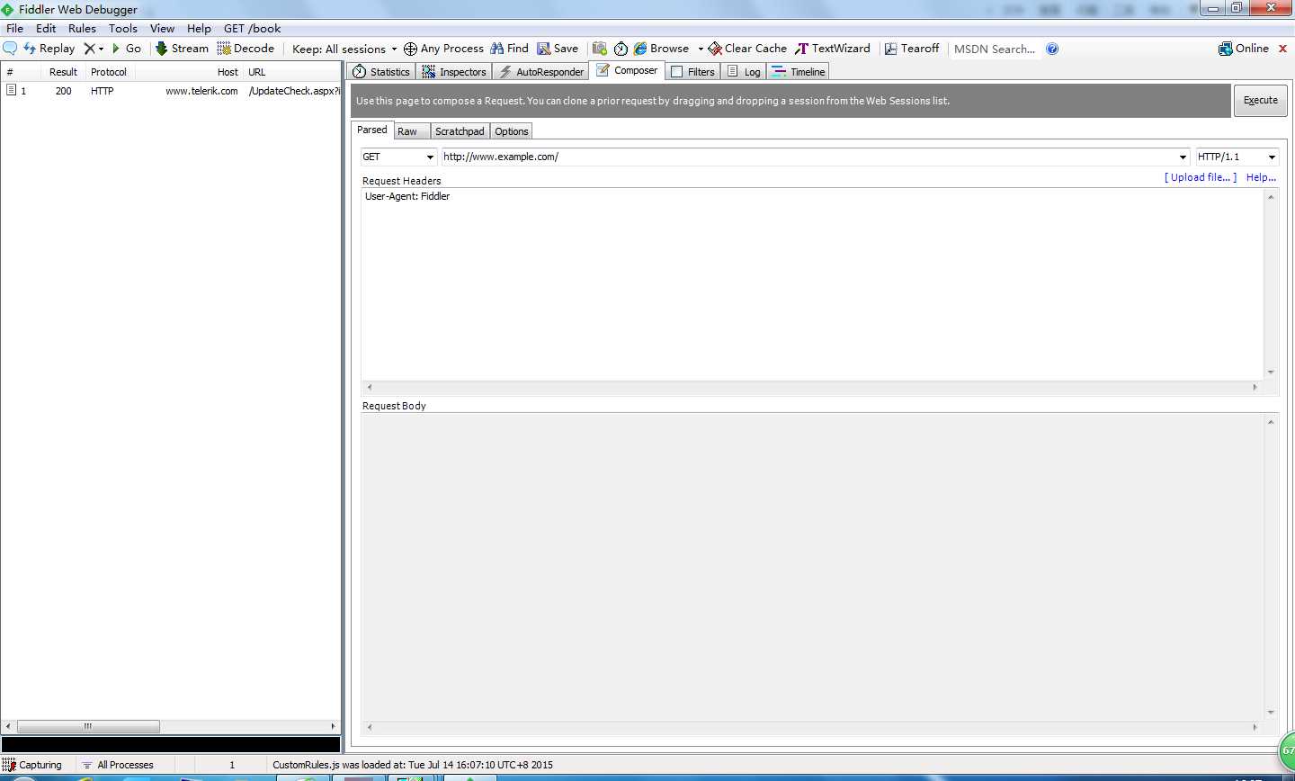Click the GET /book menu item
The width and height of the screenshot is (1295, 781).
[253, 28]
